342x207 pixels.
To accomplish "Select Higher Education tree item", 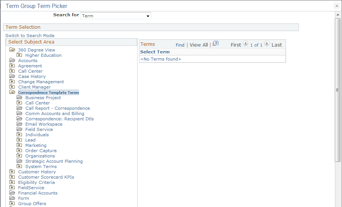I will [x=43, y=55].
